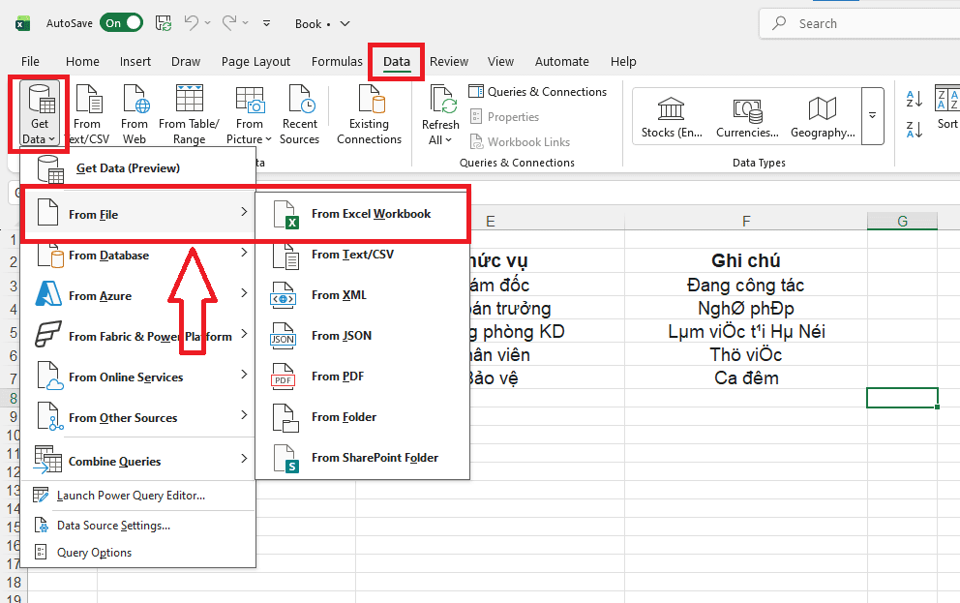Open the From Online Services submenu
This screenshot has width=960, height=603.
click(138, 377)
